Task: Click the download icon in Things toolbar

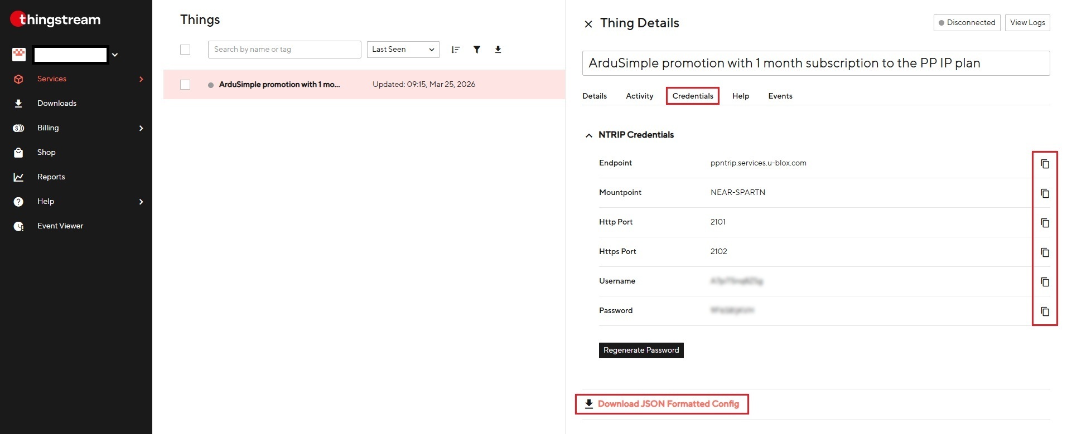Action: [x=498, y=50]
